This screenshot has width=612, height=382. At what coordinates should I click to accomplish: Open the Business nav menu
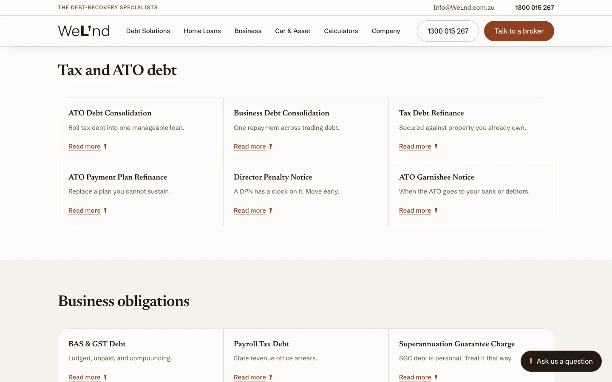(248, 31)
